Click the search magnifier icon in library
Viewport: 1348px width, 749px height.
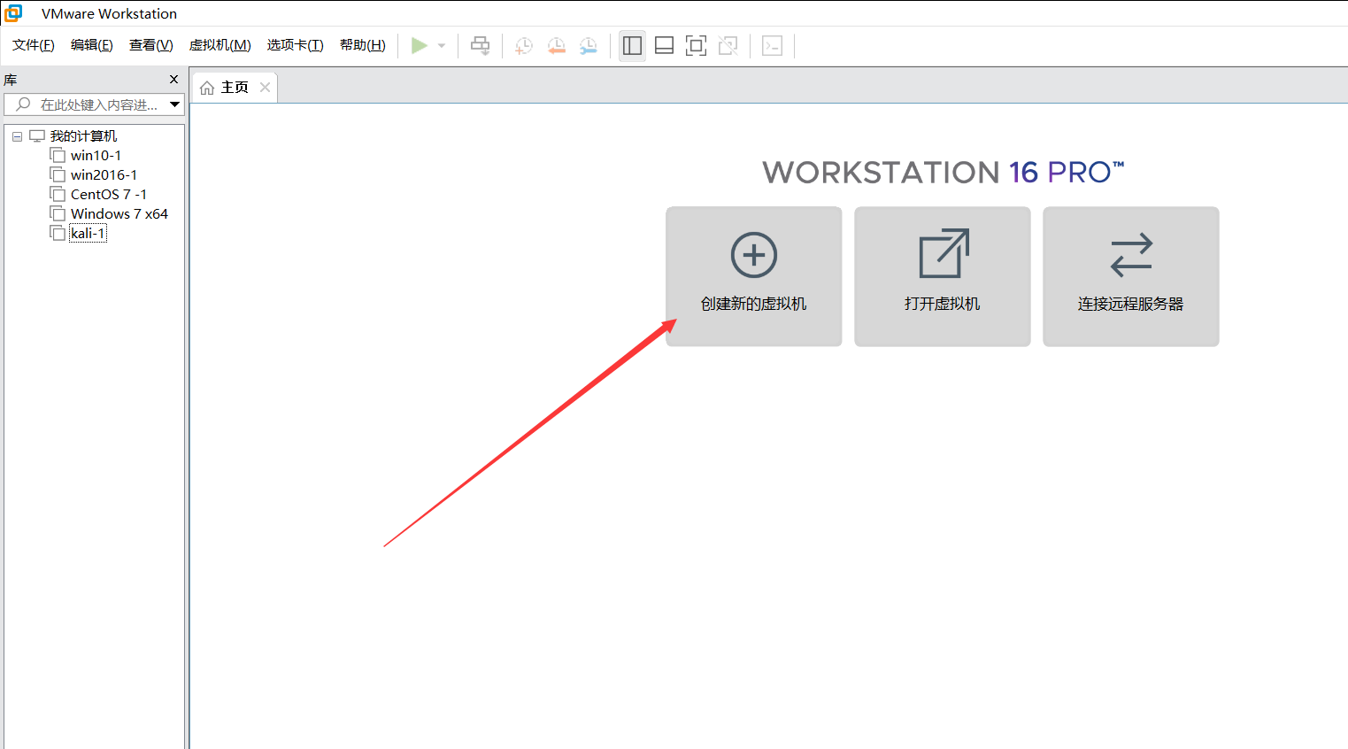(x=24, y=104)
